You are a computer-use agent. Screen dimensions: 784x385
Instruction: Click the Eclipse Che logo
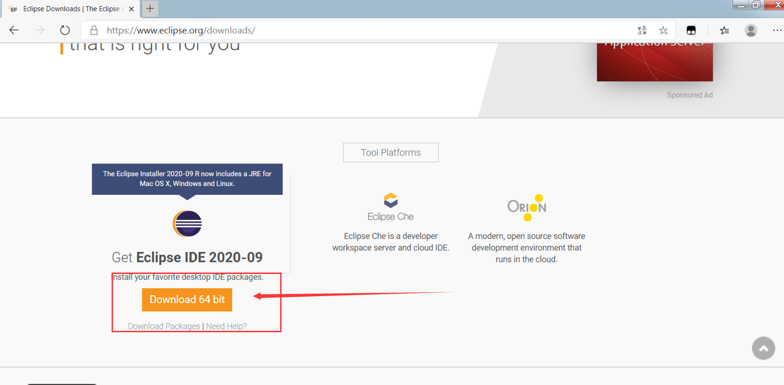(x=390, y=207)
